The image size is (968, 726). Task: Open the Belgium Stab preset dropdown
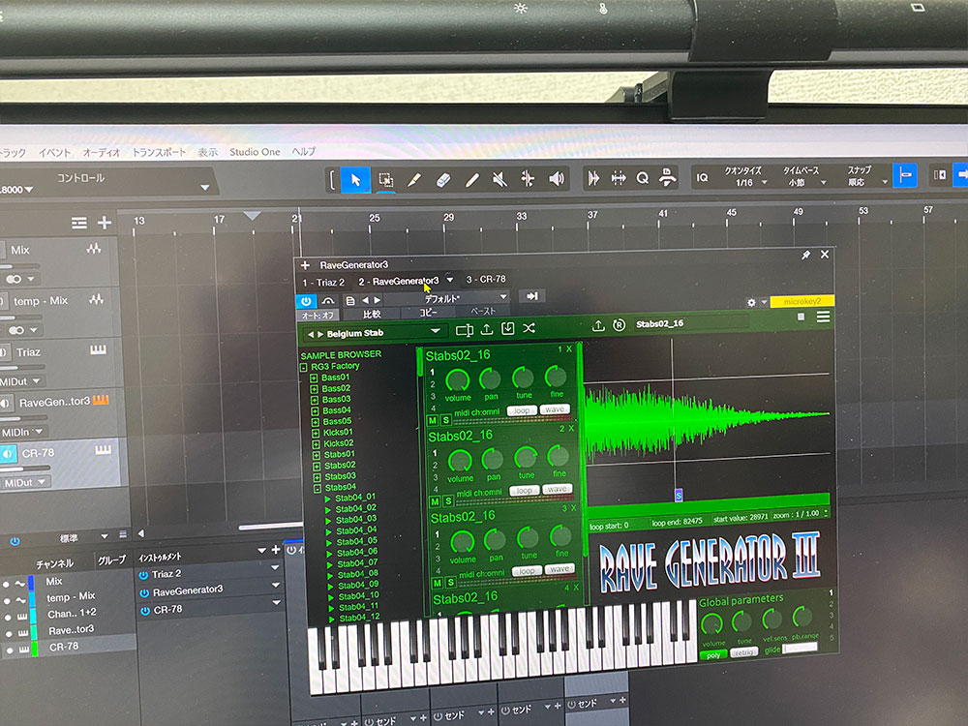tap(435, 332)
